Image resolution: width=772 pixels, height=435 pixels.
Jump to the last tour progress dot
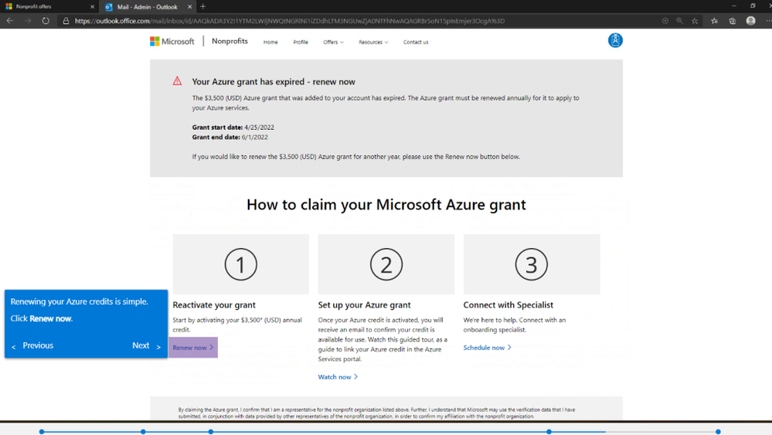coord(719,432)
